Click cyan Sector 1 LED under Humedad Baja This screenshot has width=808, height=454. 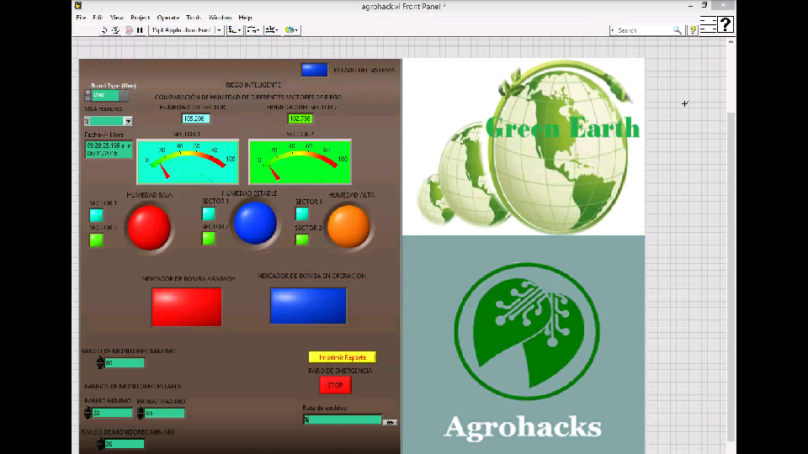[x=96, y=215]
